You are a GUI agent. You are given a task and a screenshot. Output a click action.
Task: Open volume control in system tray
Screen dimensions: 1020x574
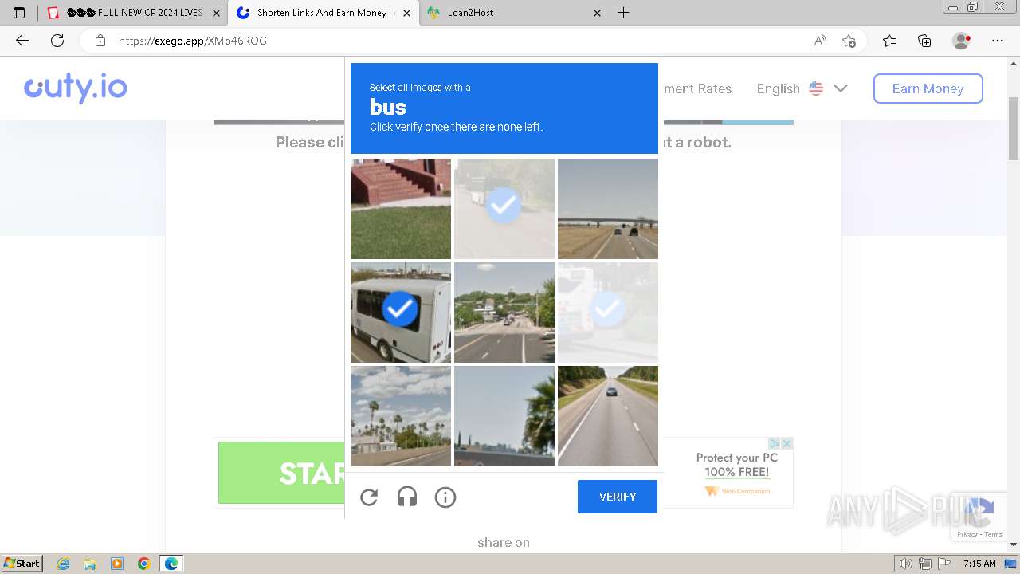click(906, 564)
